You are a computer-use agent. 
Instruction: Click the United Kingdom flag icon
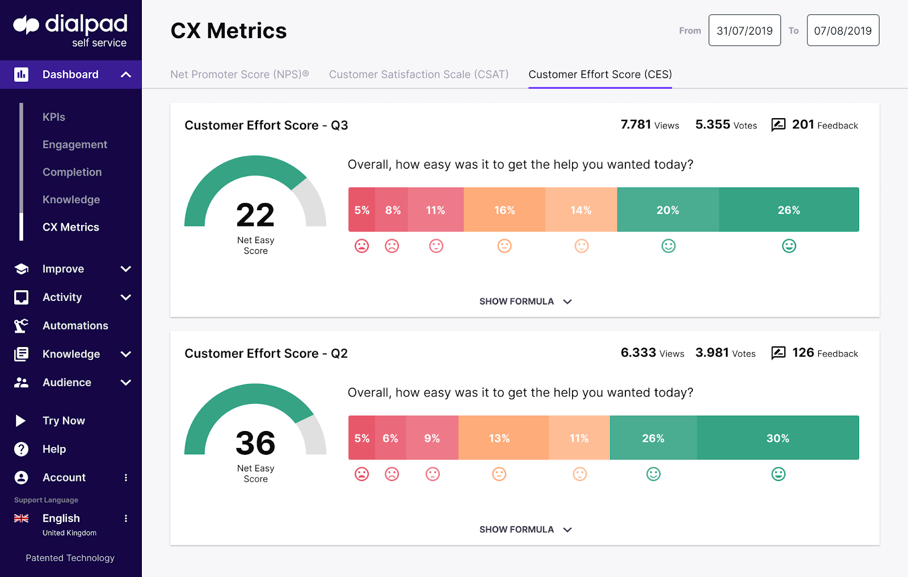coord(22,519)
